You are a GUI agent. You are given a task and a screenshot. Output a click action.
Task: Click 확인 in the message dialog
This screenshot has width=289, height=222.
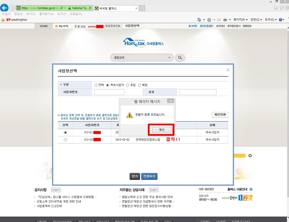tap(162, 130)
